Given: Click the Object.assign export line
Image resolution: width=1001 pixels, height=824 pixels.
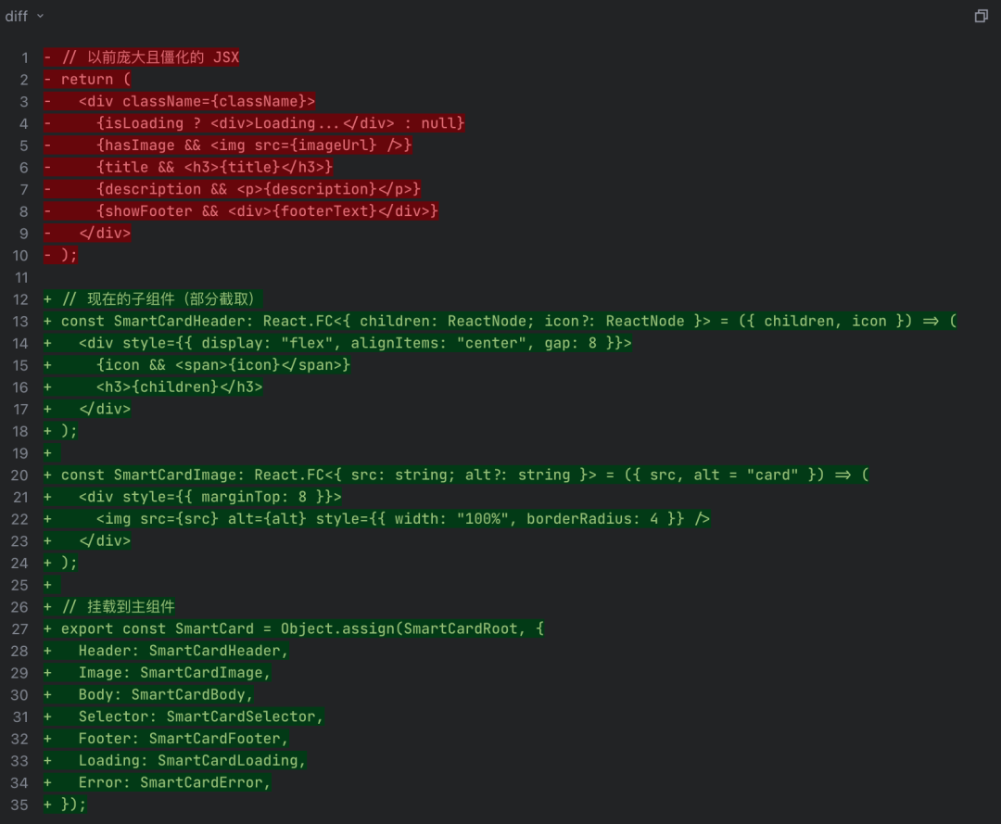Looking at the screenshot, I should tap(302, 628).
